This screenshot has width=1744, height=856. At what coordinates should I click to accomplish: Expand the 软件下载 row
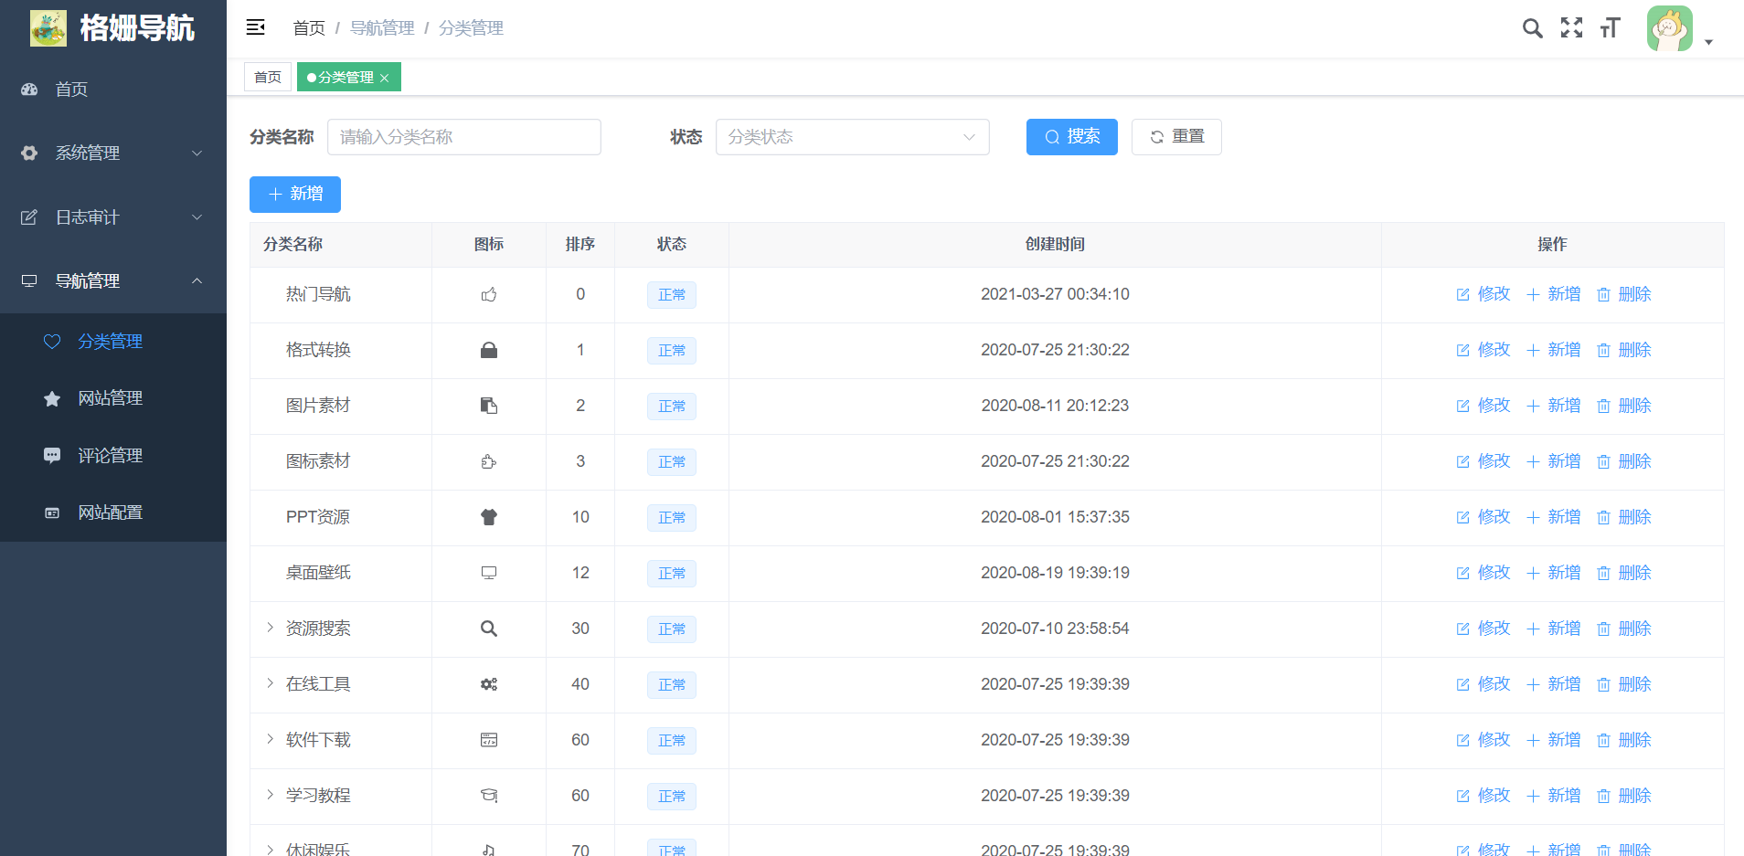(x=271, y=739)
